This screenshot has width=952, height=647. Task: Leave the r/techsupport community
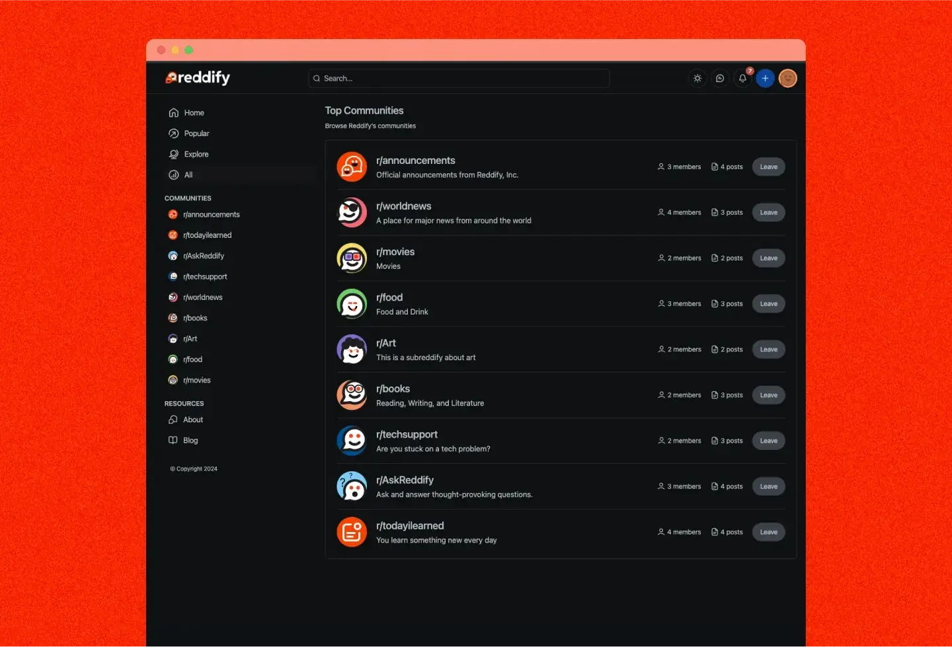pos(768,440)
